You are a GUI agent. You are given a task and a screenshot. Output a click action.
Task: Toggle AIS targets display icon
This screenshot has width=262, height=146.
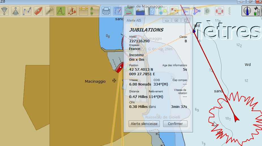72,11
